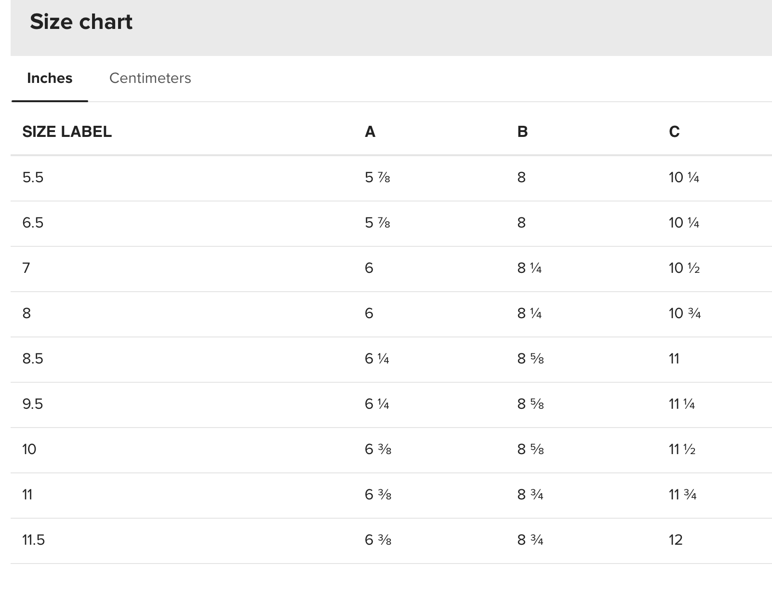This screenshot has width=772, height=591.
Task: Click column header C
Action: [674, 132]
